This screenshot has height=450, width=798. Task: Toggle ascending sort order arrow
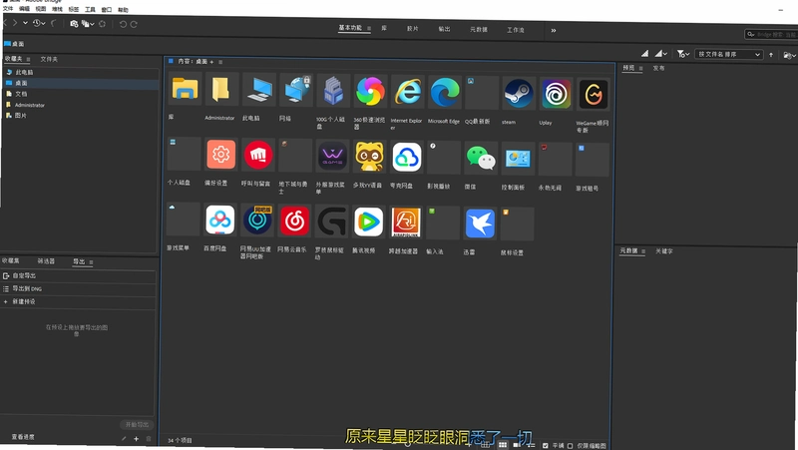tap(771, 55)
